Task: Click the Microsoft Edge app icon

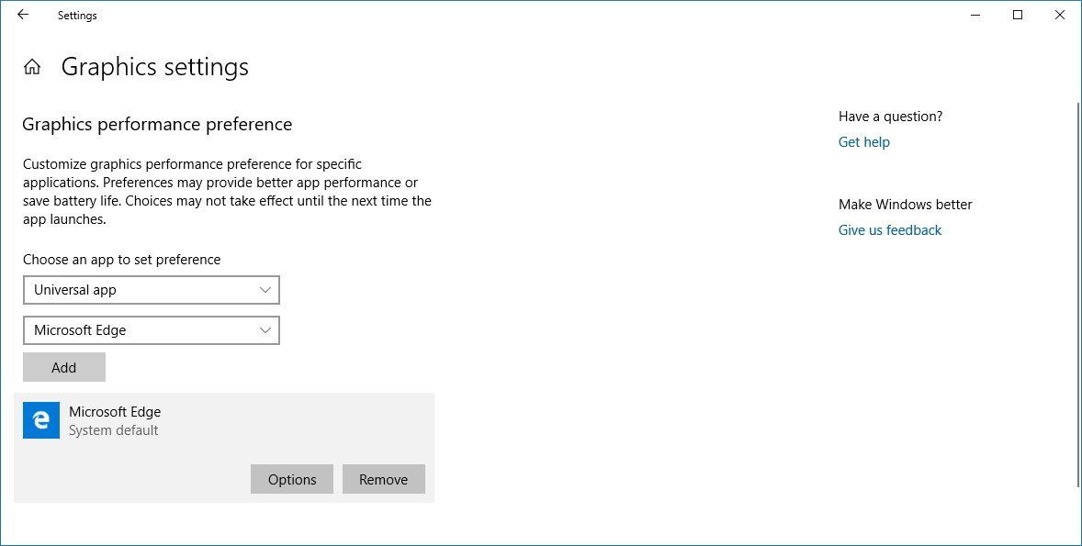Action: coord(40,420)
